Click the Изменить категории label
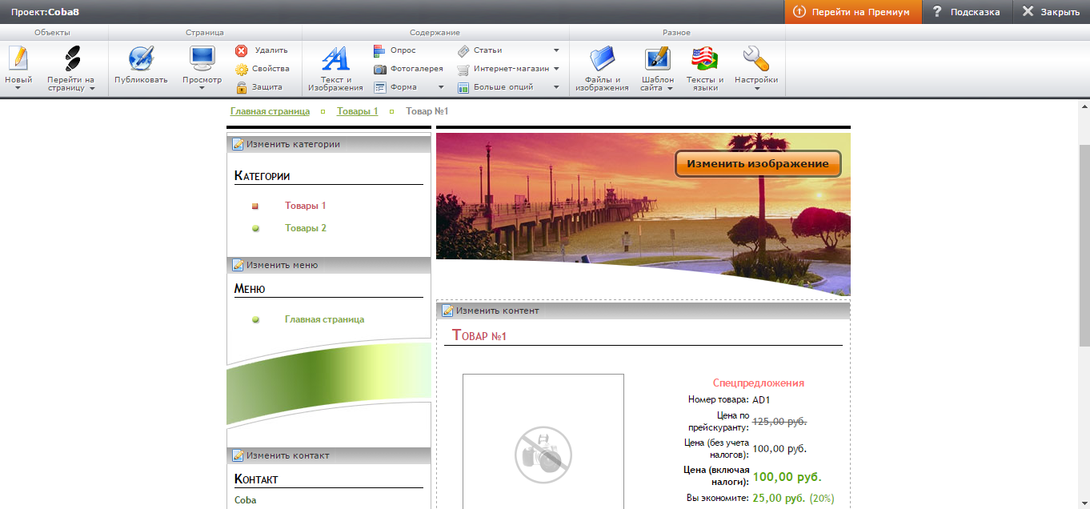The height and width of the screenshot is (509, 1090). click(293, 144)
